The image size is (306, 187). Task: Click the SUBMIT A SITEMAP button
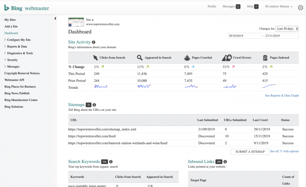250,152
